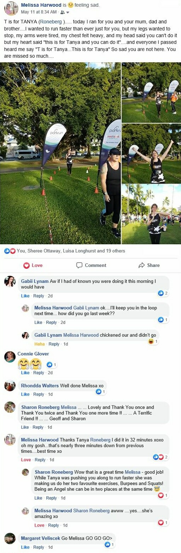181x553 pixels.
Task: View like and love reactions on Melissa's 32 minutes comment
Action: tap(160, 457)
